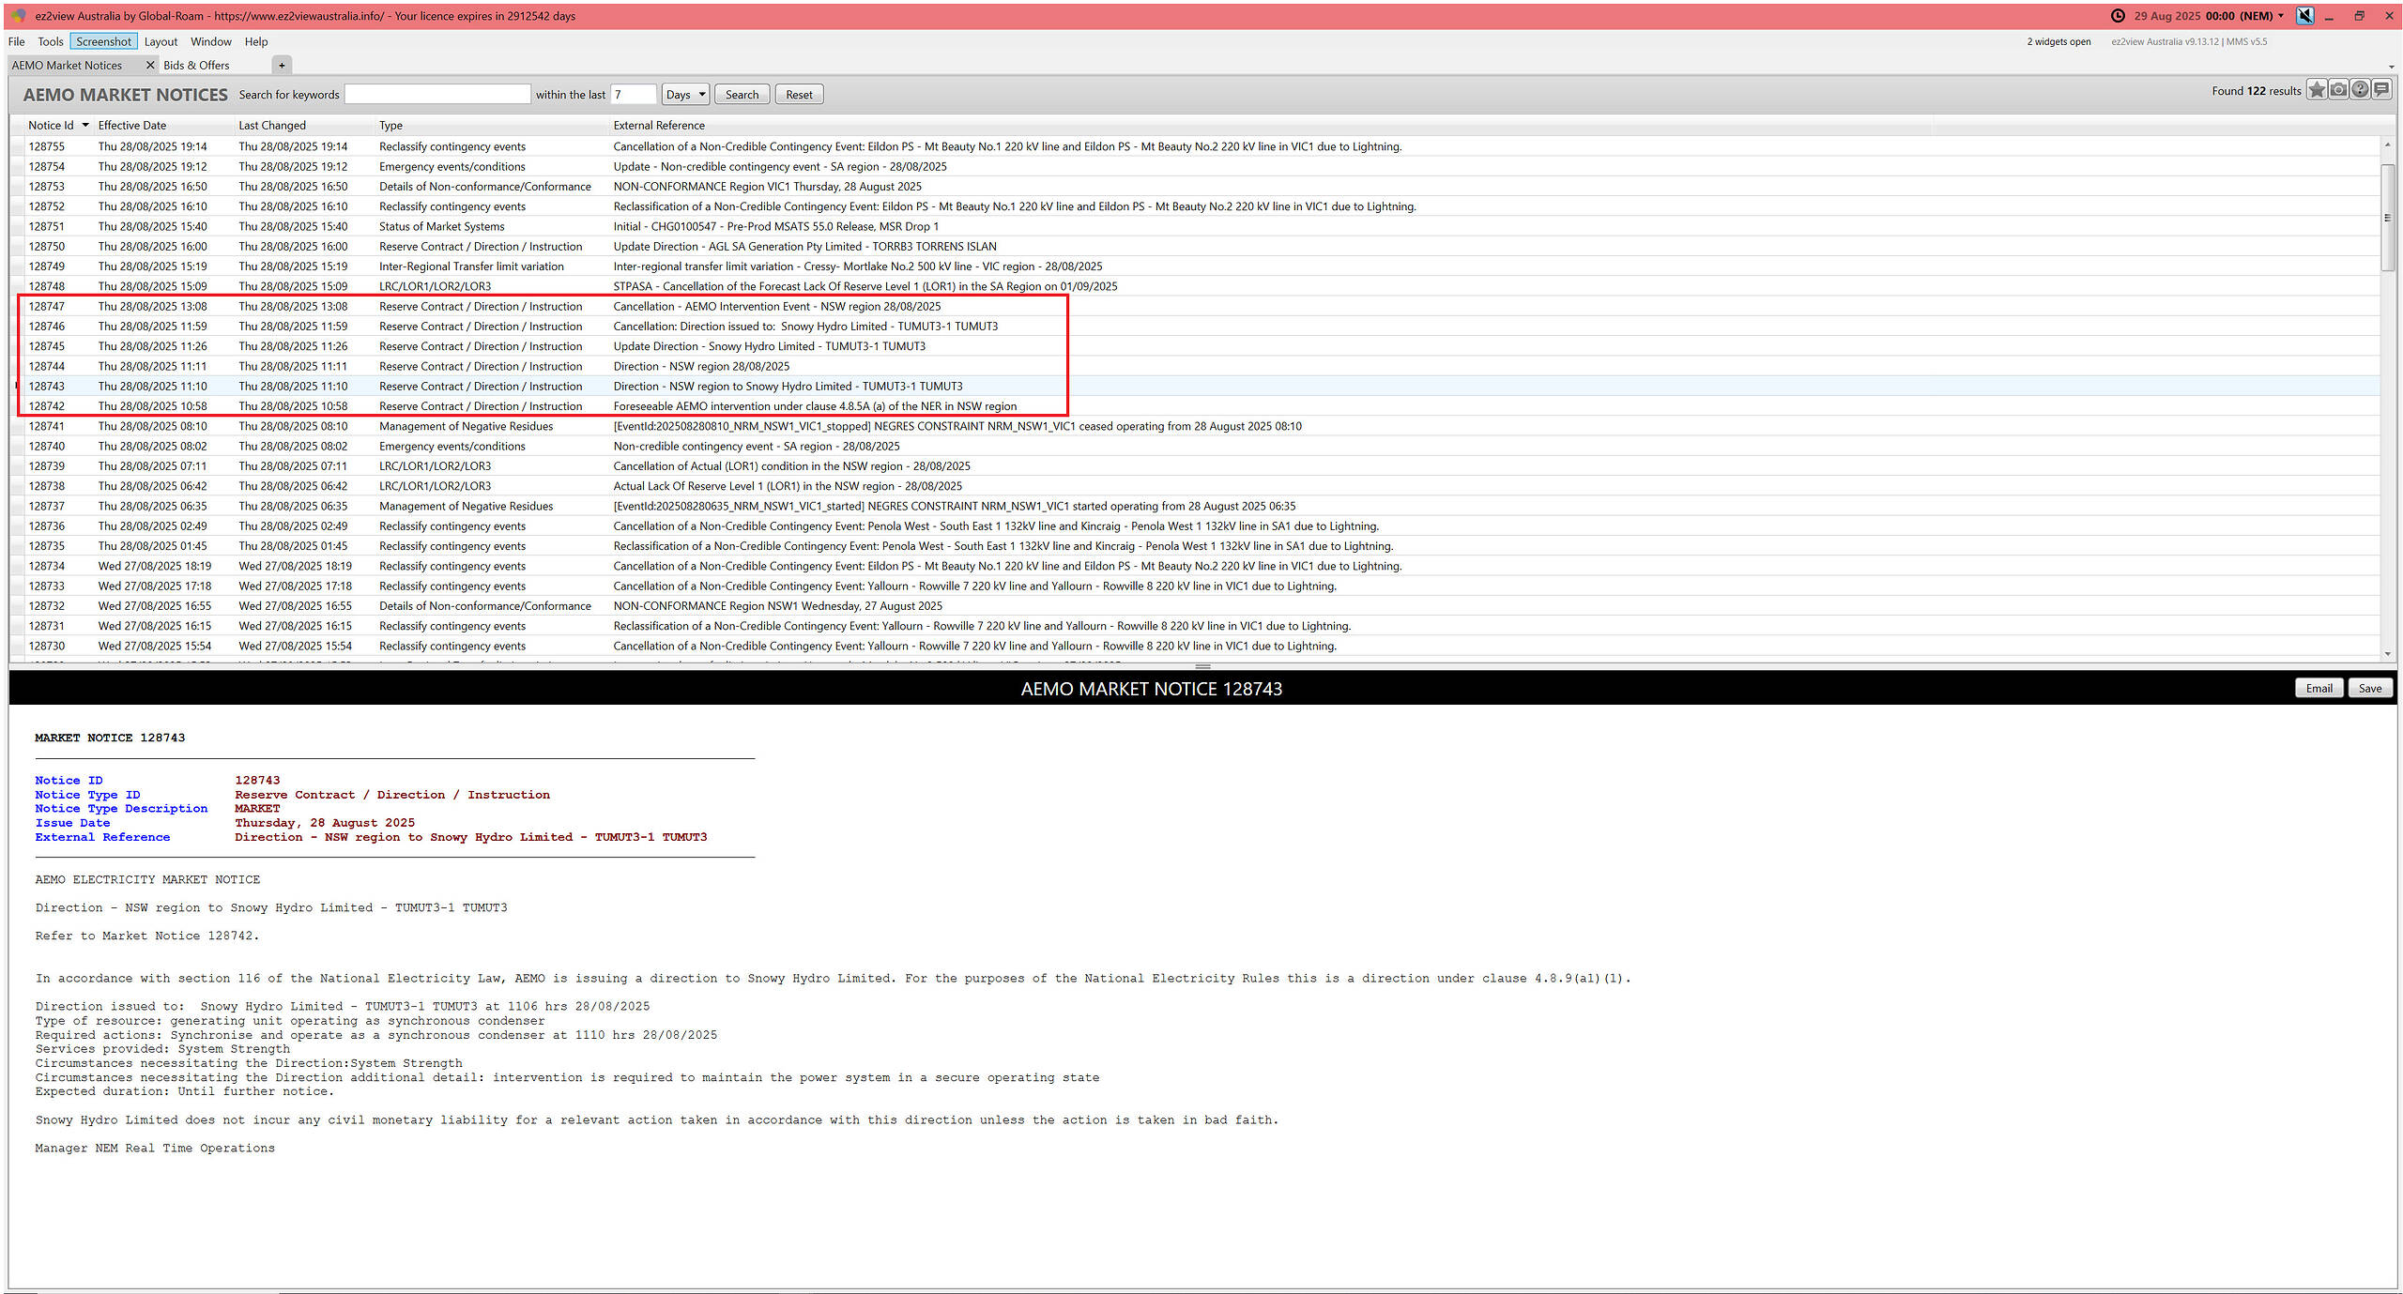
Task: Click the ez2view app logo icon
Action: [x=18, y=16]
